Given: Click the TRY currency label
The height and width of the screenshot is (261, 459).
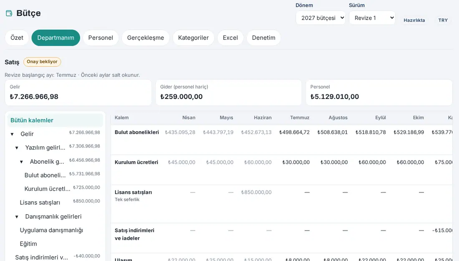Looking at the screenshot, I should click(x=443, y=20).
